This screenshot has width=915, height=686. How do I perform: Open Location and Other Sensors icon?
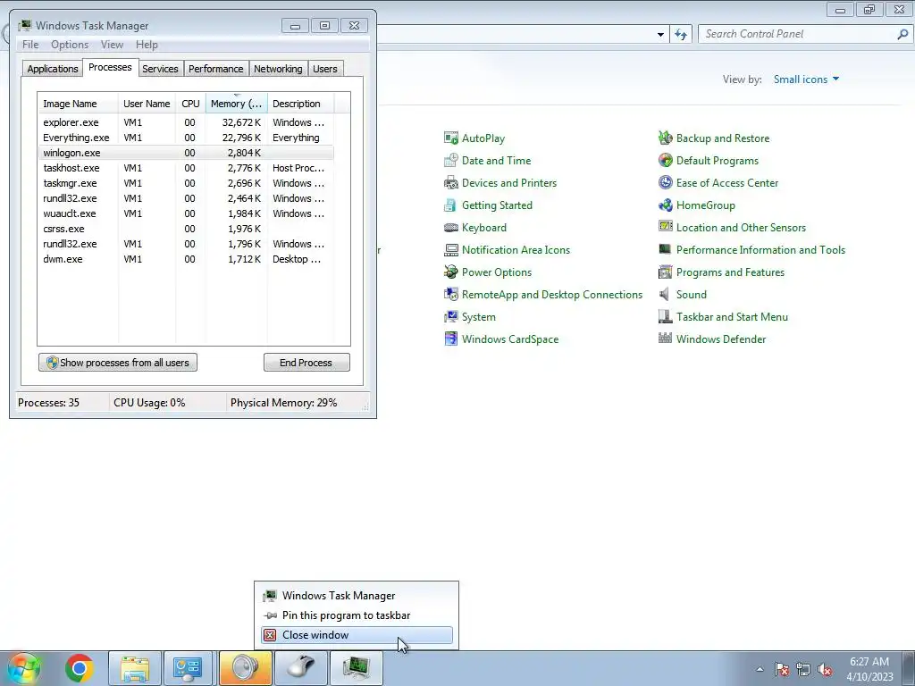coord(665,228)
